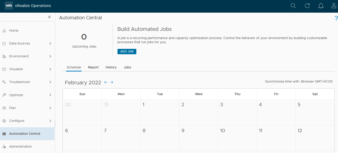The height and width of the screenshot is (153, 338).
Task: Click the Home icon in sidebar
Action: [4, 30]
